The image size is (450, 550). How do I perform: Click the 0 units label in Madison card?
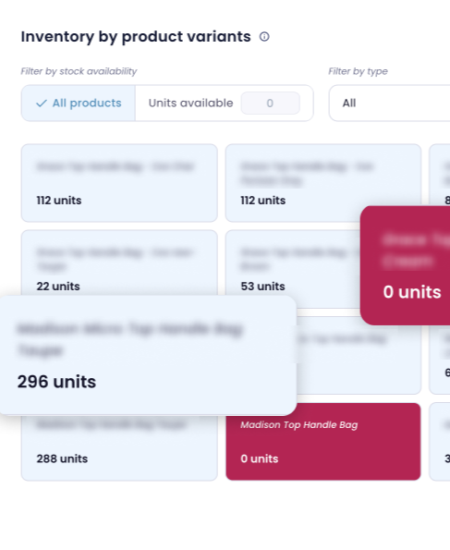(x=260, y=458)
